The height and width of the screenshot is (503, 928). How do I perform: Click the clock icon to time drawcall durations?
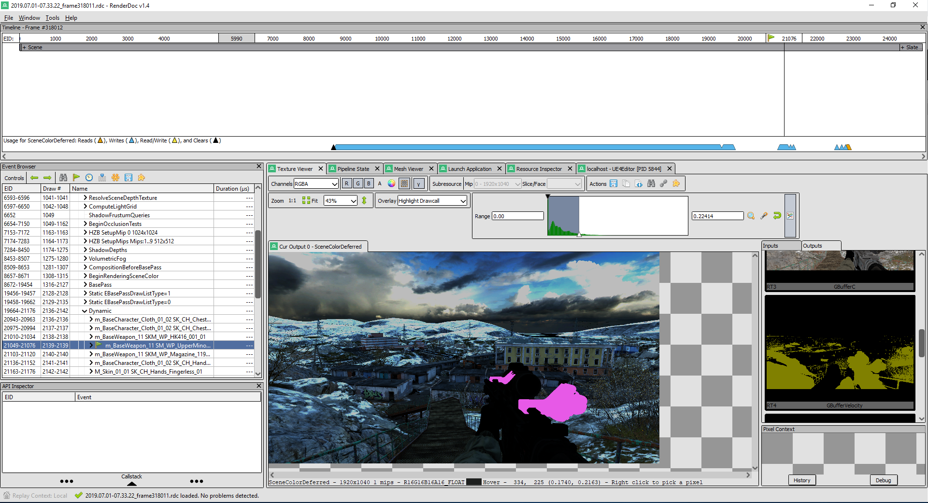coord(89,178)
